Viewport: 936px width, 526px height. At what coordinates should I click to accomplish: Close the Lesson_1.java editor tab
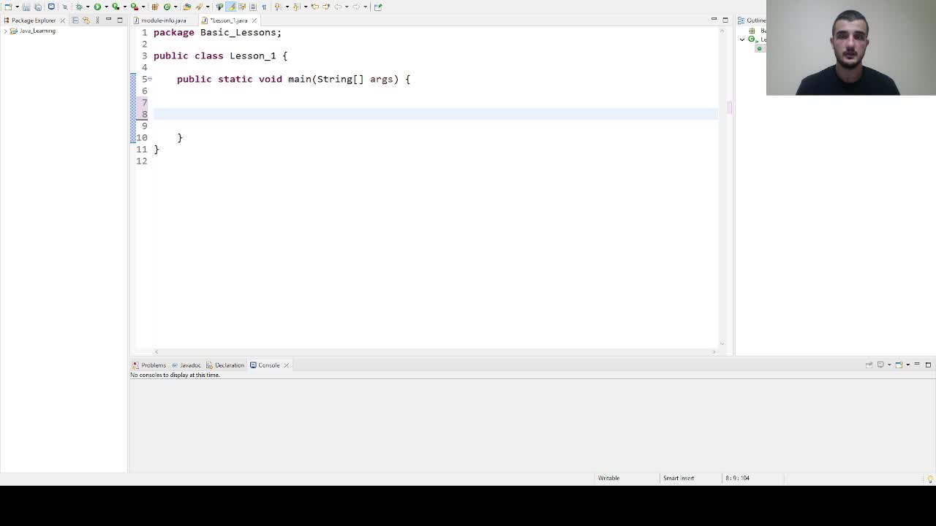[x=254, y=20]
